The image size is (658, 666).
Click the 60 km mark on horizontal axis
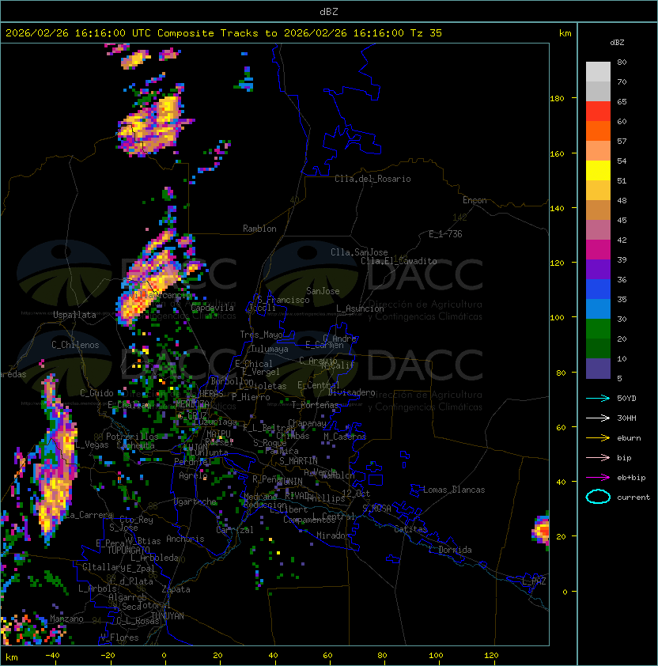(327, 656)
